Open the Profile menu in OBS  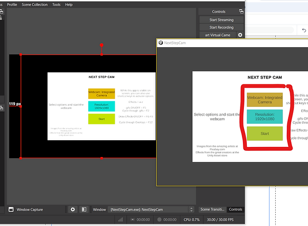point(12,4)
